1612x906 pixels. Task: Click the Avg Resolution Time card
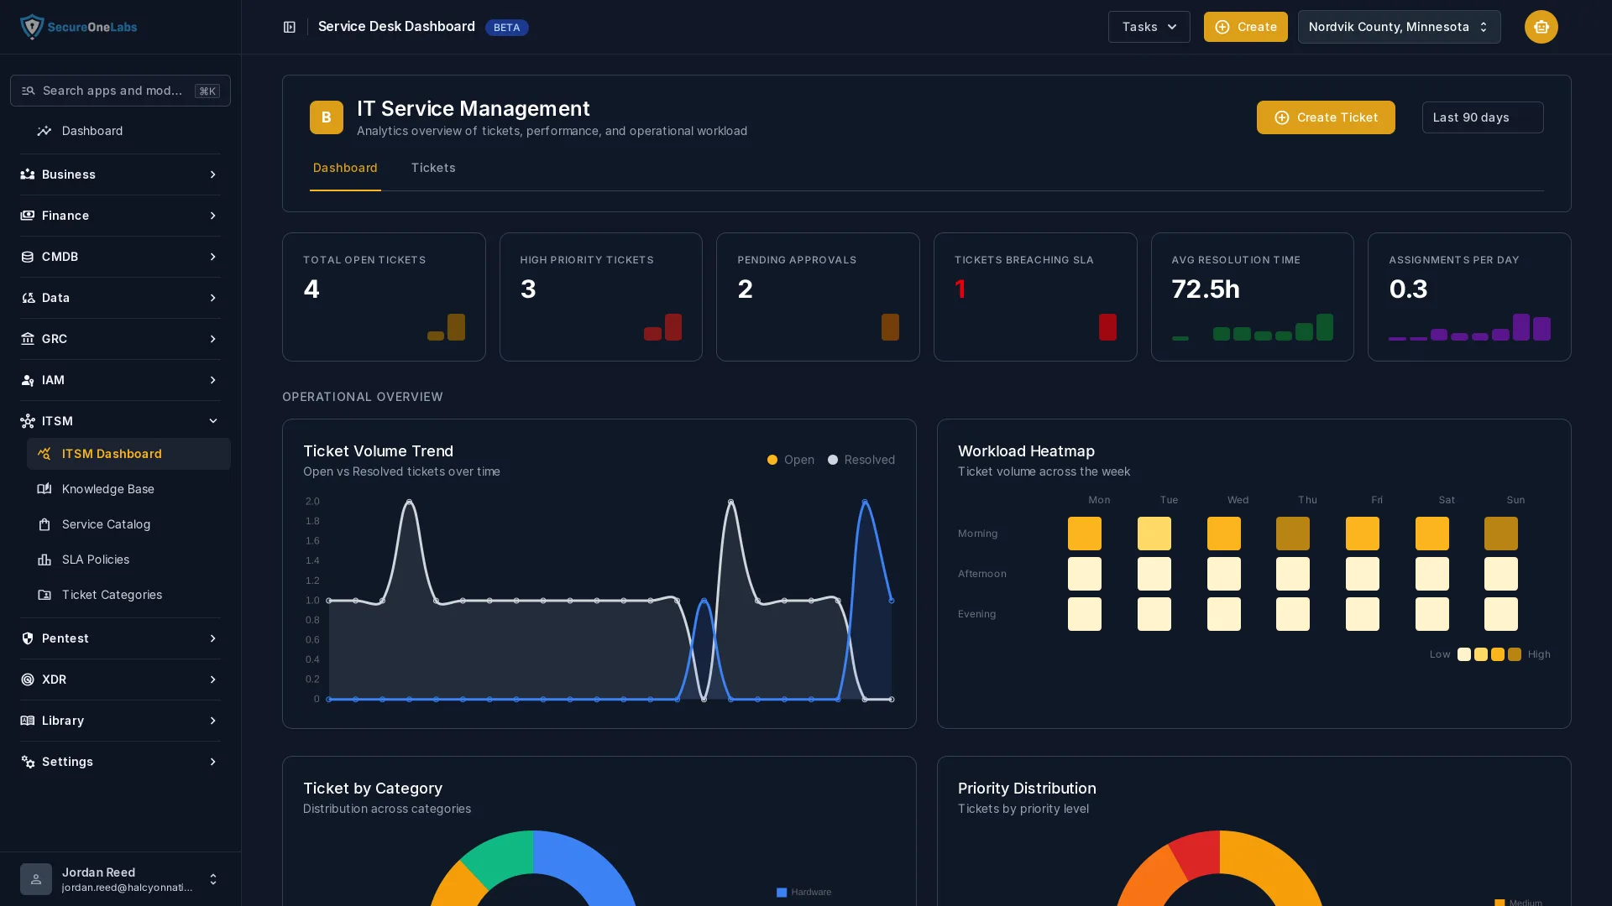click(1252, 297)
